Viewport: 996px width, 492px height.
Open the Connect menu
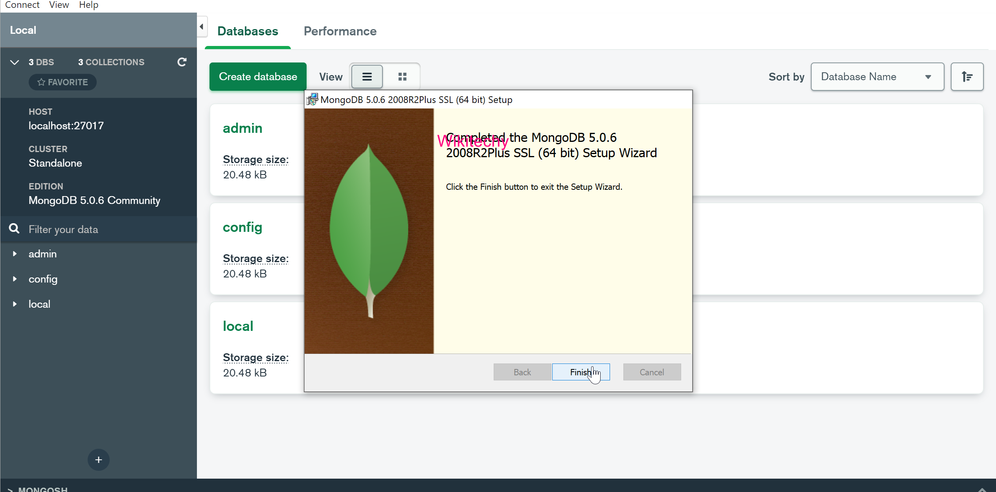pos(22,5)
